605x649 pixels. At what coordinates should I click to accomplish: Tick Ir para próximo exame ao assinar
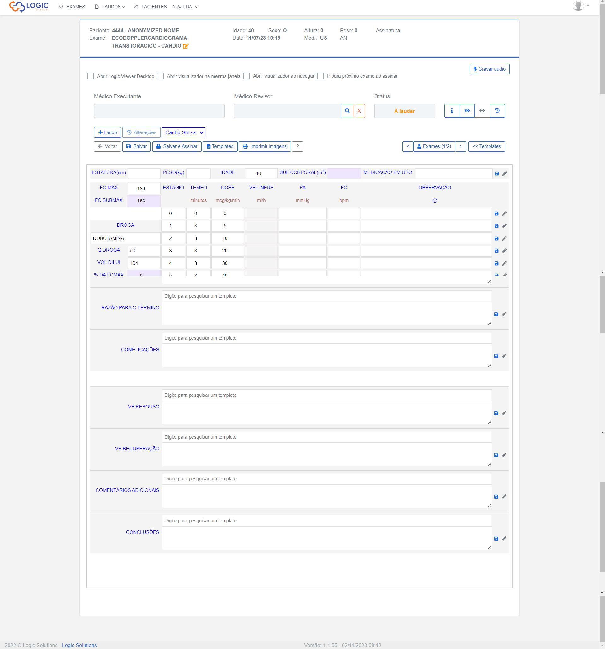320,76
